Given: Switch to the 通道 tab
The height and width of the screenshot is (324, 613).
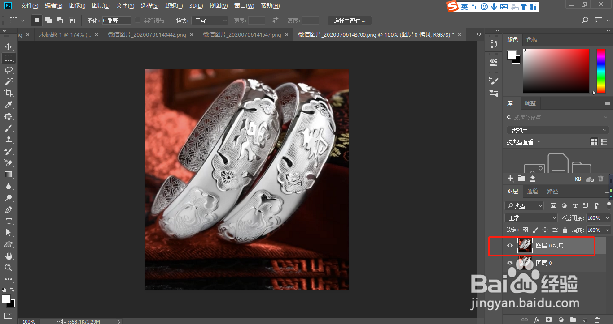Looking at the screenshot, I should (x=532, y=192).
